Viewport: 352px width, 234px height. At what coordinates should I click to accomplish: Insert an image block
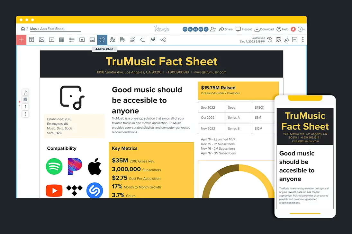tap(41, 40)
